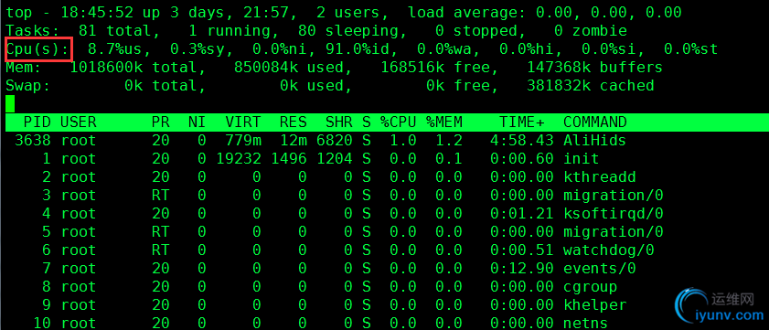Click the %MEM column header

(444, 122)
